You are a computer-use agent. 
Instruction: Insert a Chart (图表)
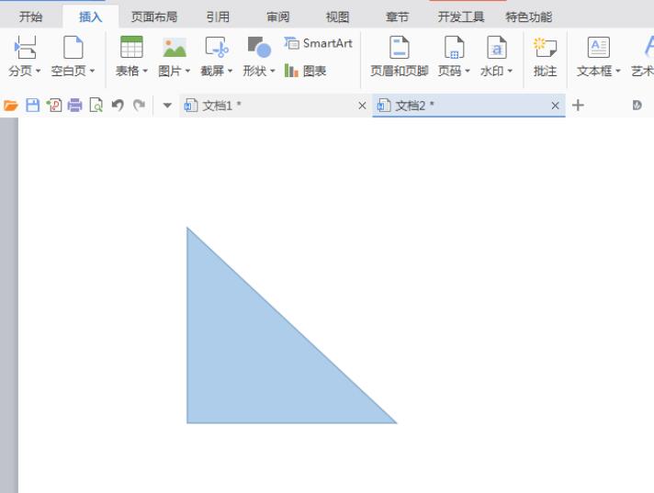point(305,71)
